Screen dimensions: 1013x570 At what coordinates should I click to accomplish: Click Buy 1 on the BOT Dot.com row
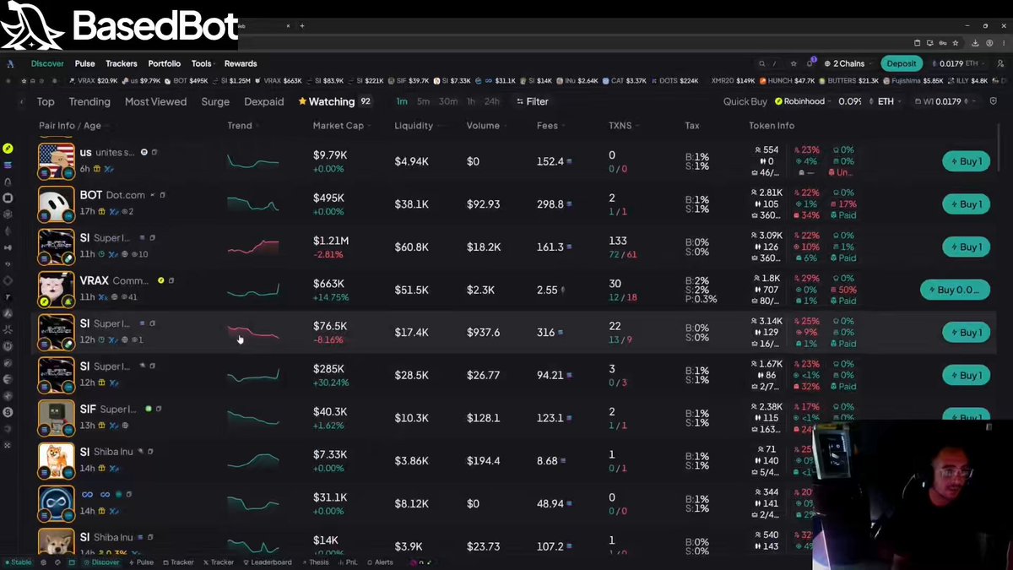pos(966,204)
